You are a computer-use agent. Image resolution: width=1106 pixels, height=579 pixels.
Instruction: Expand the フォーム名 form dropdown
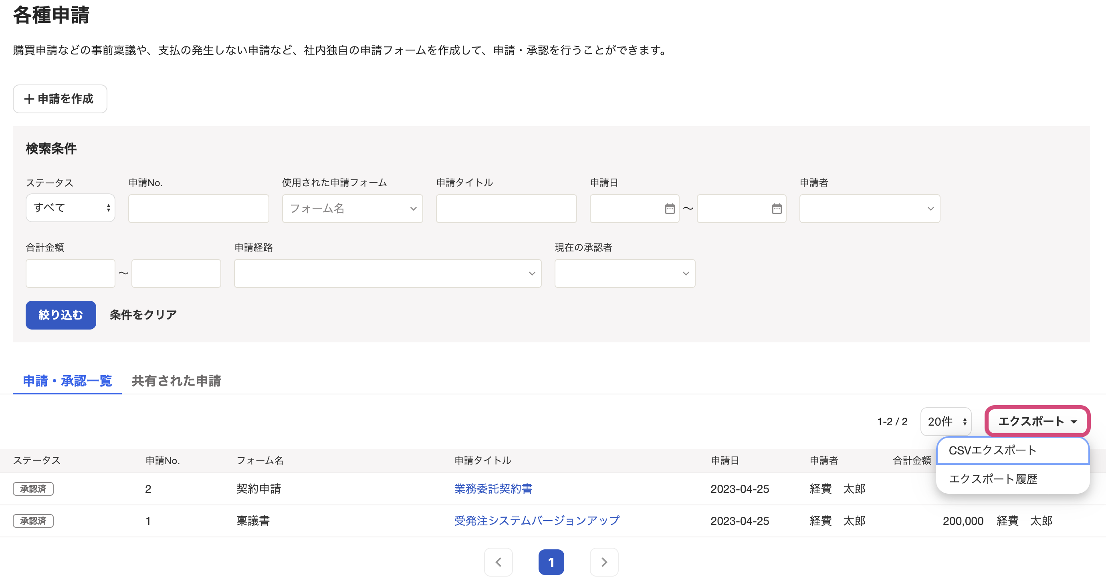coord(352,209)
